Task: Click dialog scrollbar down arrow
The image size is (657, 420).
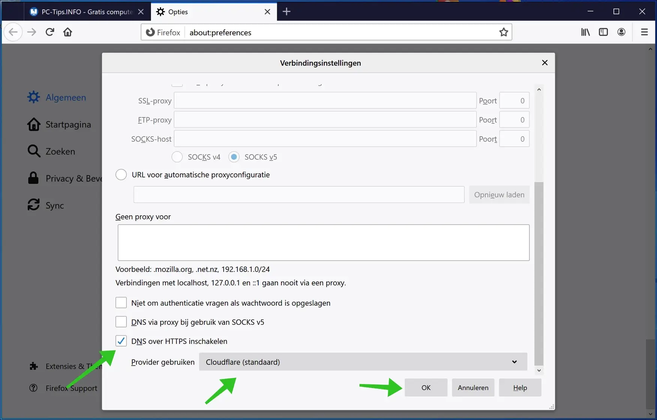Action: [539, 370]
